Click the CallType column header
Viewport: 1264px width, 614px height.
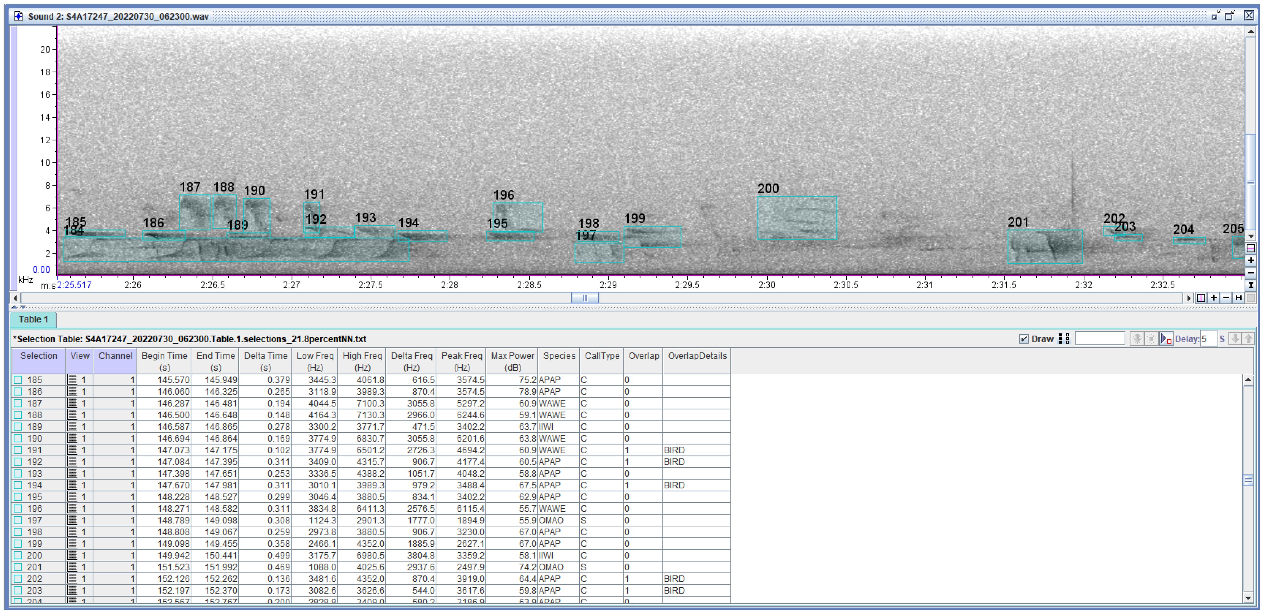coord(602,361)
